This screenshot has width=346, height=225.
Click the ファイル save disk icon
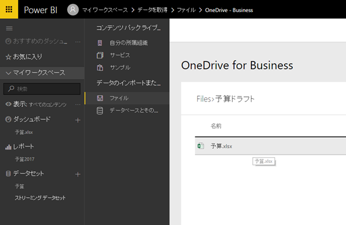(100, 98)
